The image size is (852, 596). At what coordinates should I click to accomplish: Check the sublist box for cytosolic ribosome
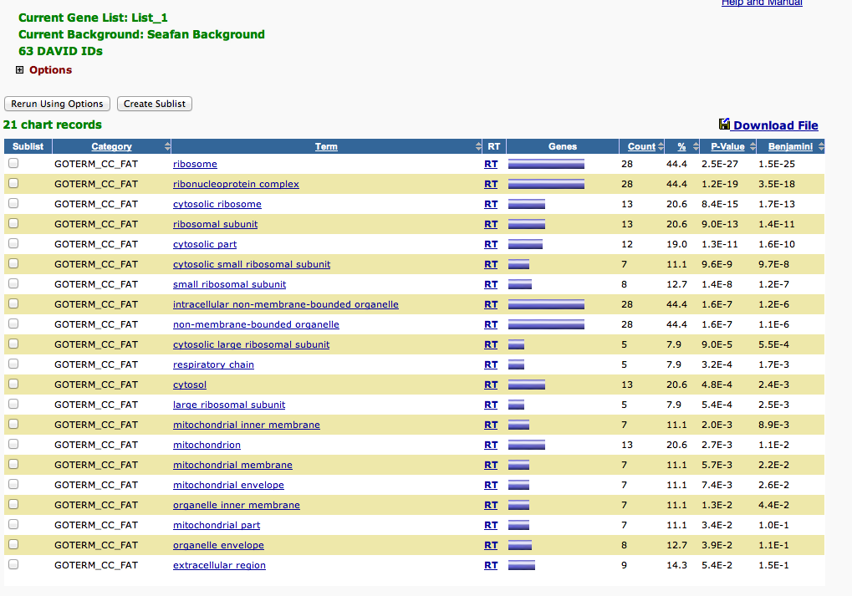tap(13, 203)
